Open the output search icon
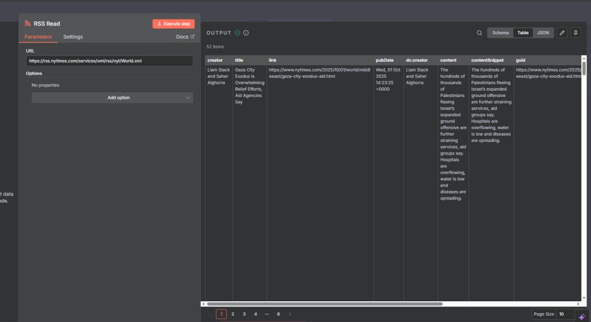The height and width of the screenshot is (322, 591). 479,33
